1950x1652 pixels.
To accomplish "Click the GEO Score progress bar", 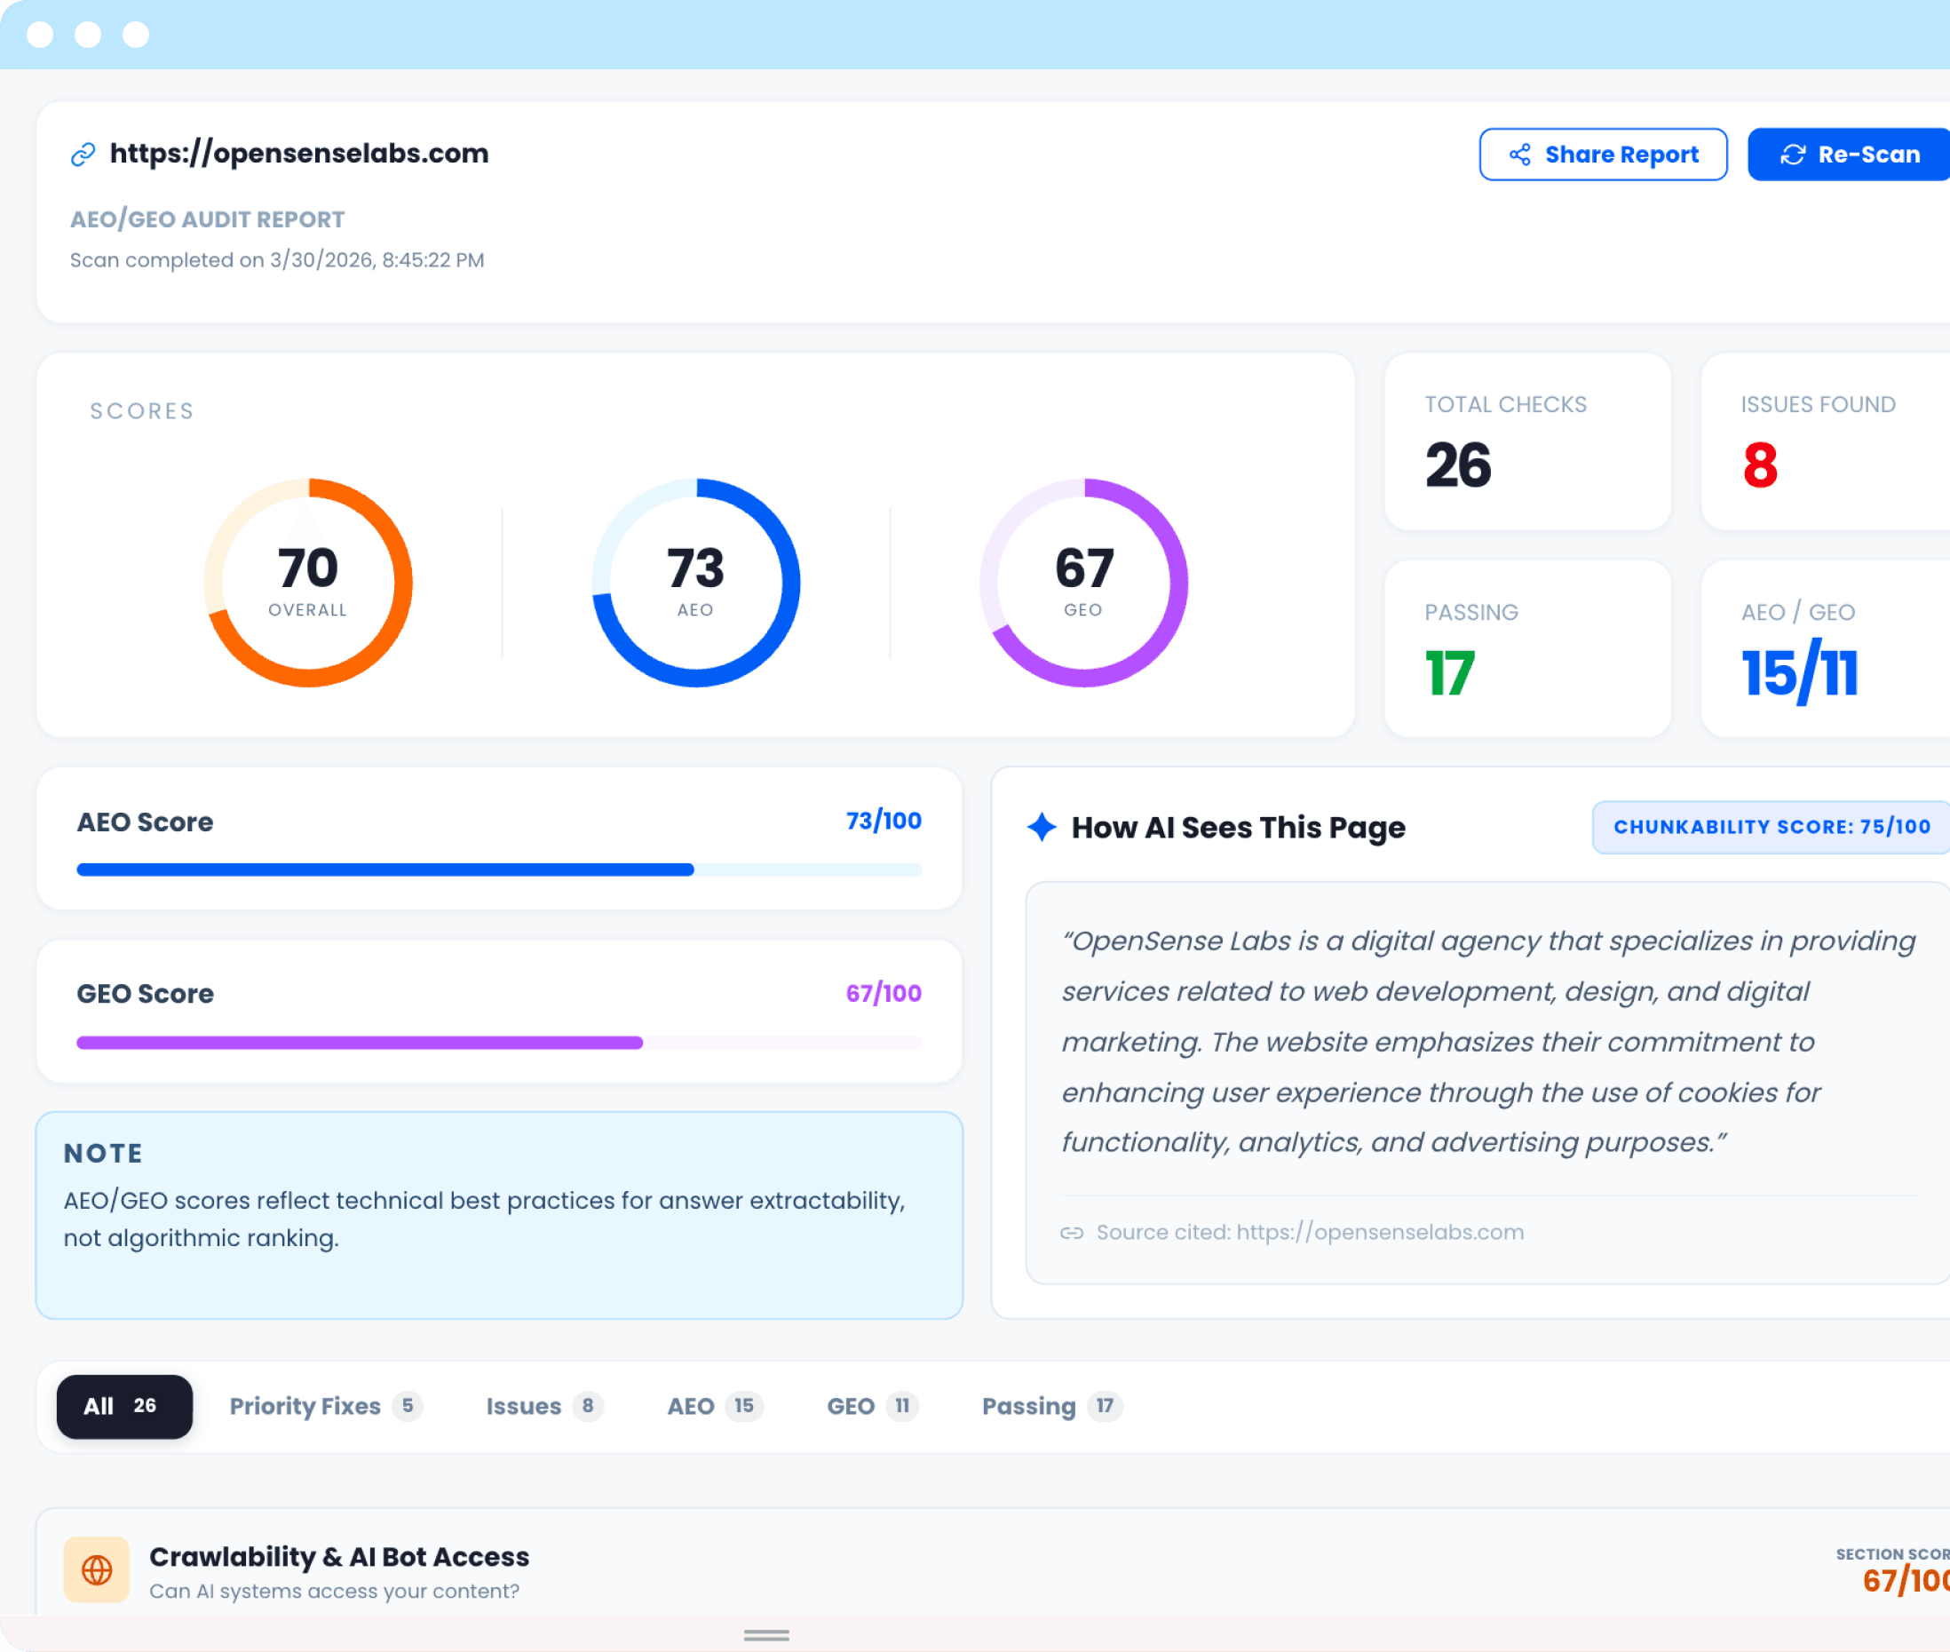I will [x=499, y=1043].
